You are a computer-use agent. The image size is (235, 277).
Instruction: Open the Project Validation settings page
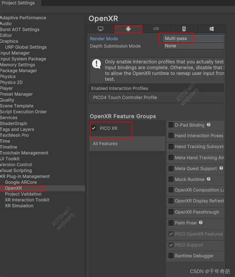click(23, 194)
